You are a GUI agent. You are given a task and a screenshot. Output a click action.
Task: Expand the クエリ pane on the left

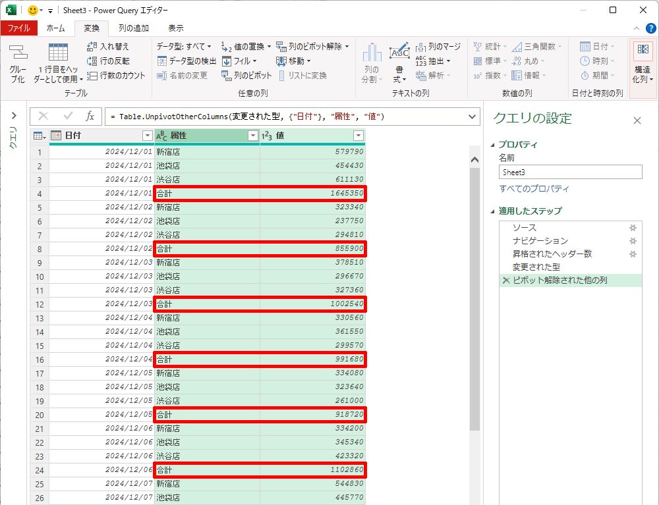coord(13,116)
